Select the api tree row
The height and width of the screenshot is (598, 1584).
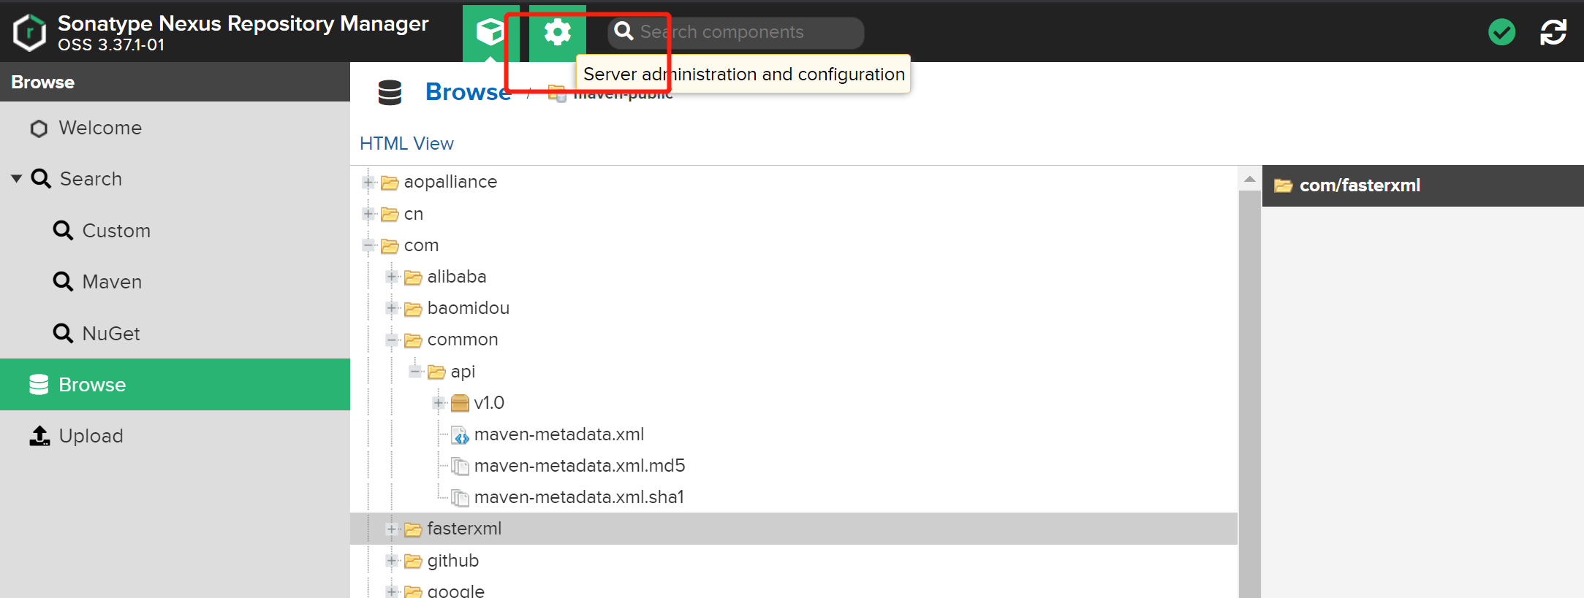(794, 372)
